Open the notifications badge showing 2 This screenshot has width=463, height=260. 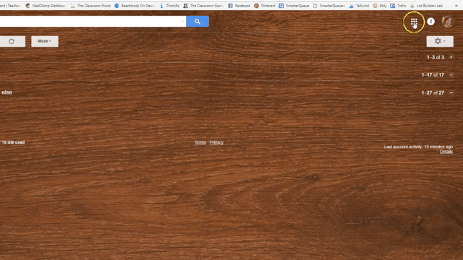pos(430,22)
